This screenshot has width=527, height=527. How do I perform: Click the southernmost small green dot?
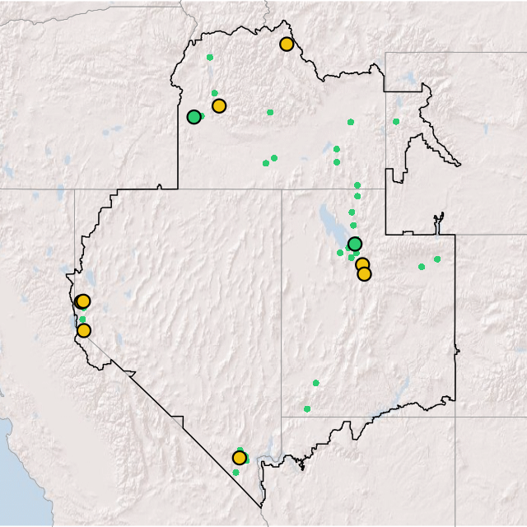(x=236, y=473)
